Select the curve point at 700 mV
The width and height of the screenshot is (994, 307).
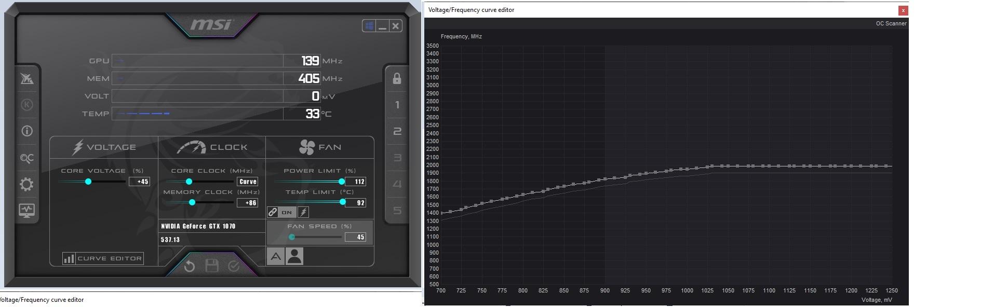442,213
